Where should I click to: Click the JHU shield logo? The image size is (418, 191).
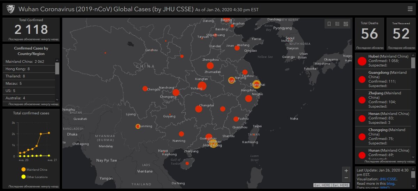(10, 9)
